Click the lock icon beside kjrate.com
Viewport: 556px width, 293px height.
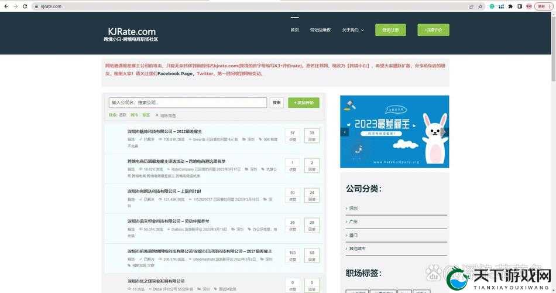click(x=36, y=6)
